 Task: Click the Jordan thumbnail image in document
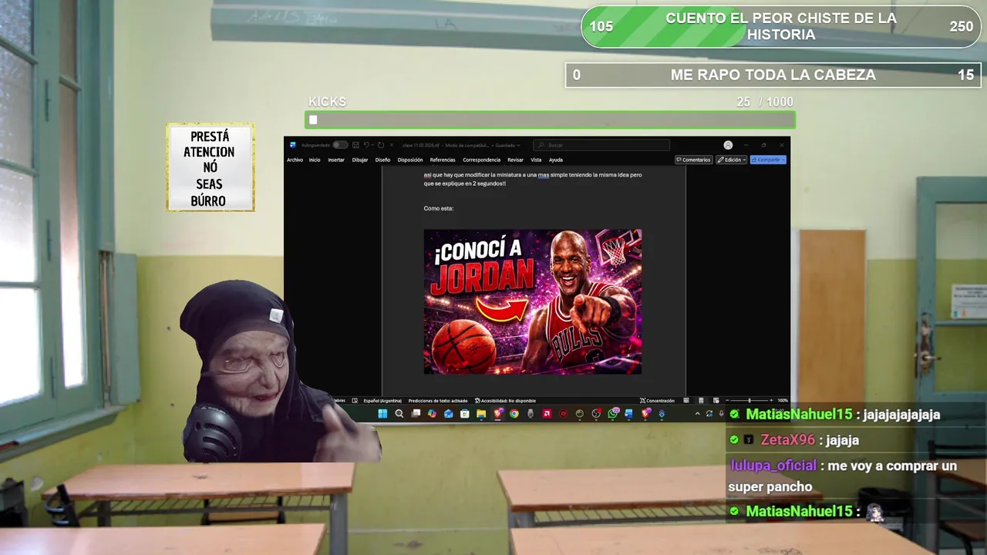(532, 301)
